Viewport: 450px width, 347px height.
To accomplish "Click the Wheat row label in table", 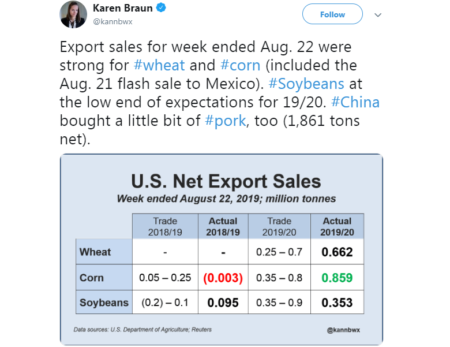I will [95, 252].
